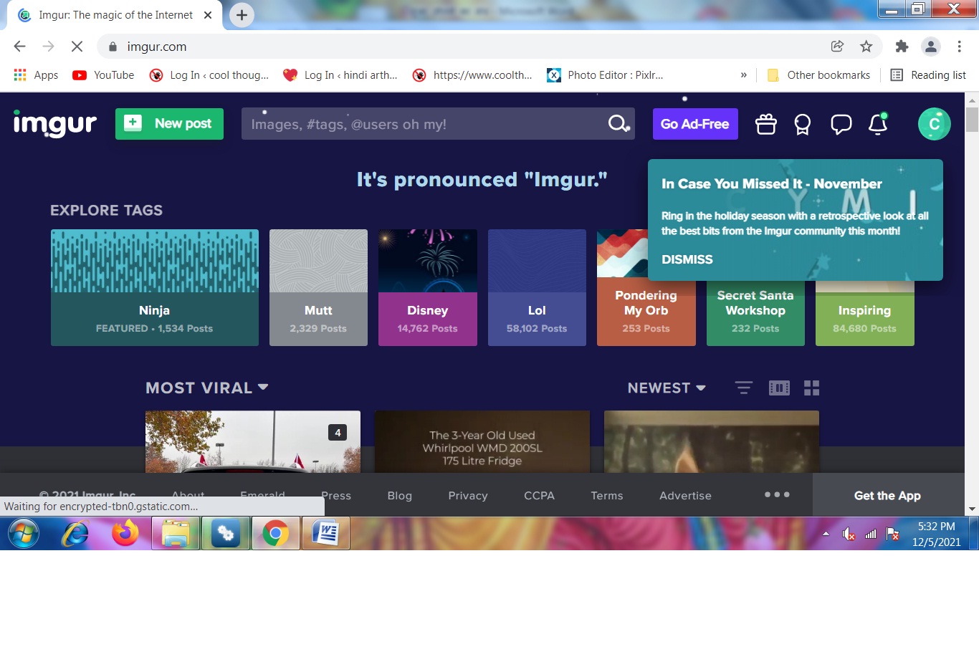Open the Ninja featured tag
The width and height of the screenshot is (979, 662).
click(x=155, y=288)
